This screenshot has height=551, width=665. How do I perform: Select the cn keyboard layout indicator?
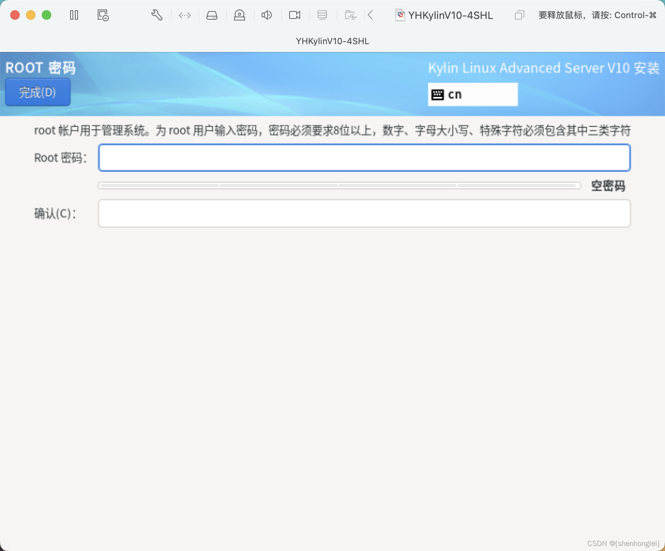pos(473,95)
